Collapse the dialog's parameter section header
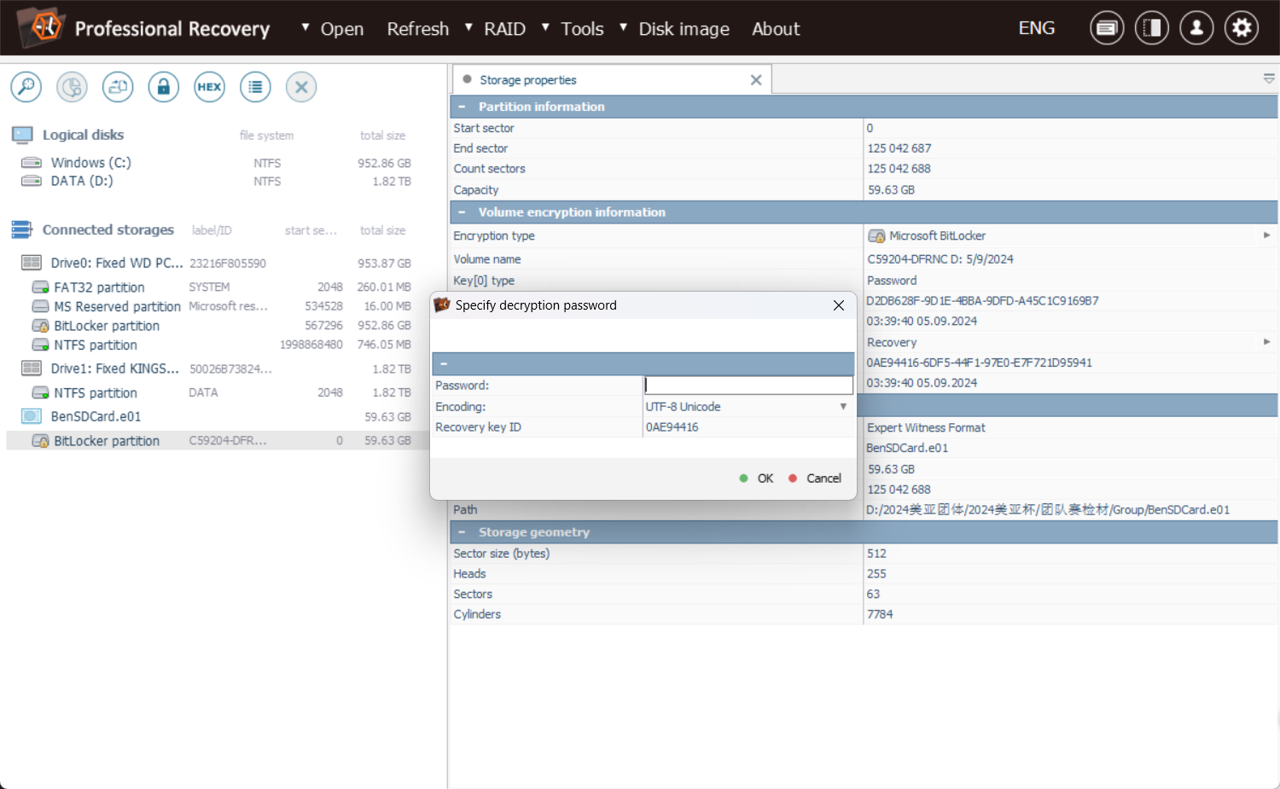 444,364
